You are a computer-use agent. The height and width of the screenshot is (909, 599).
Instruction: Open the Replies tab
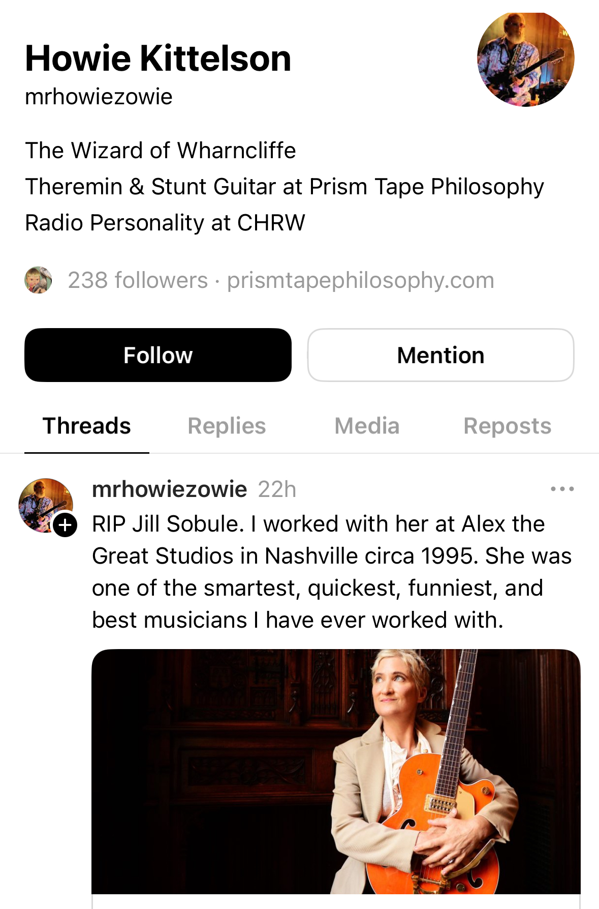tap(227, 426)
